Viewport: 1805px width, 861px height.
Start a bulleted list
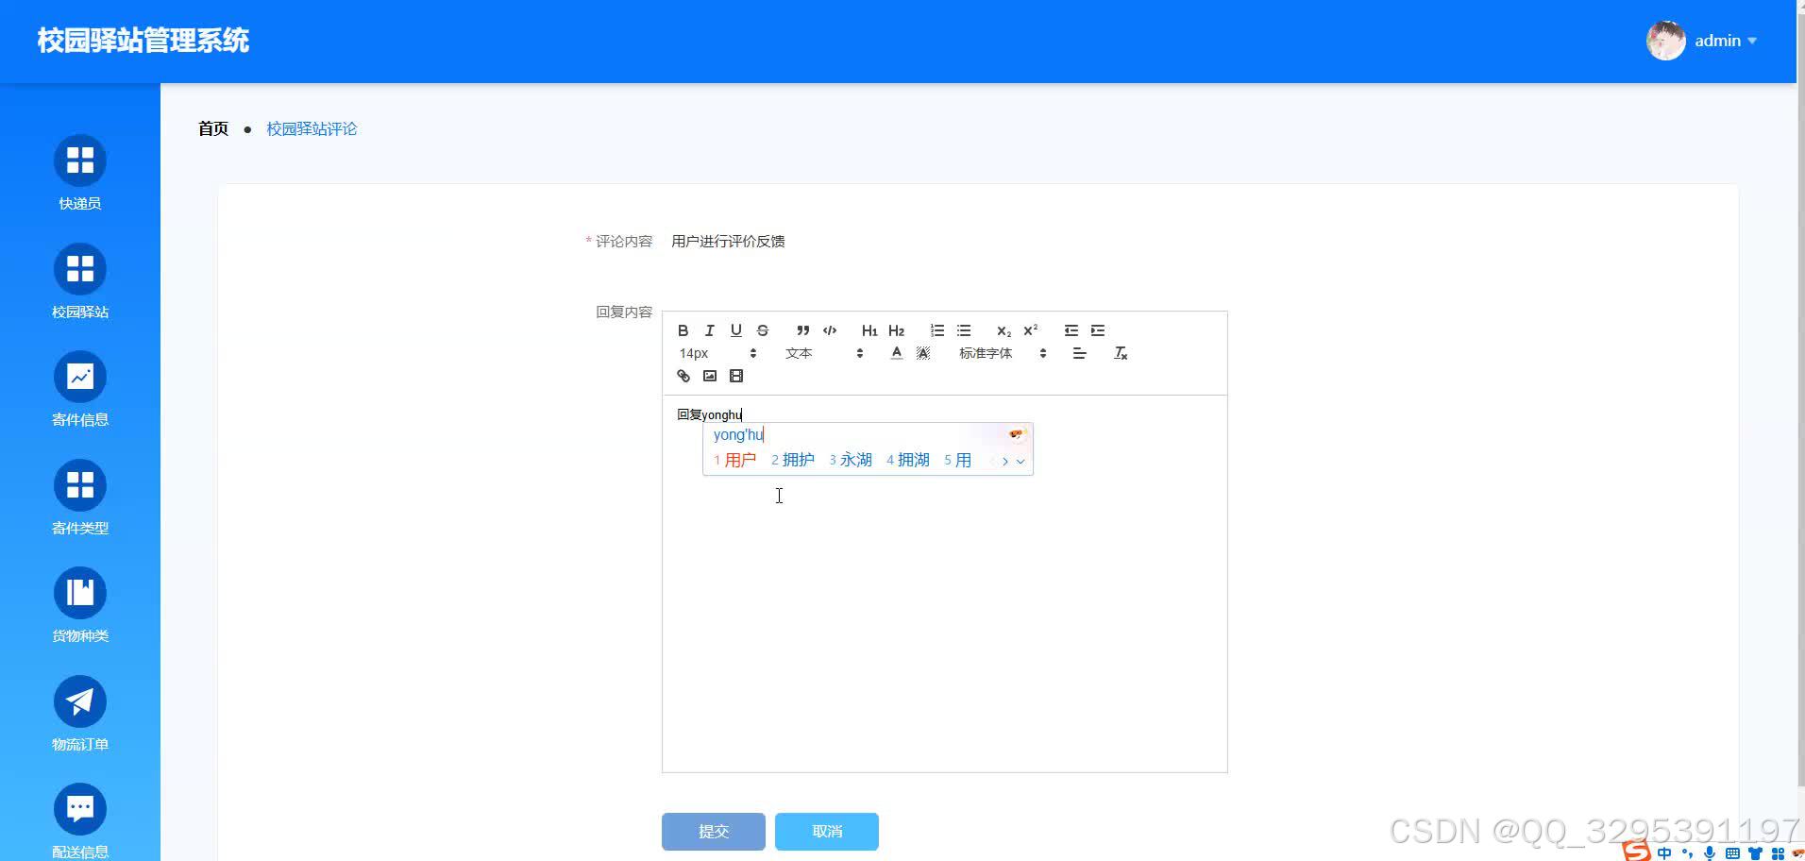coord(964,330)
